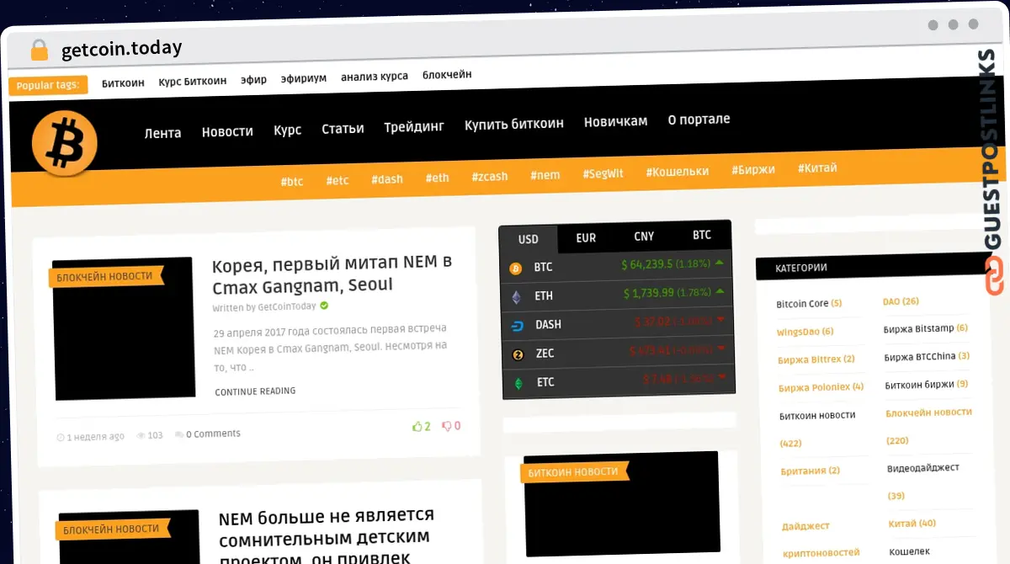The height and width of the screenshot is (564, 1010).
Task: Click the padlock icon beside getcoin.today
Action: point(40,51)
